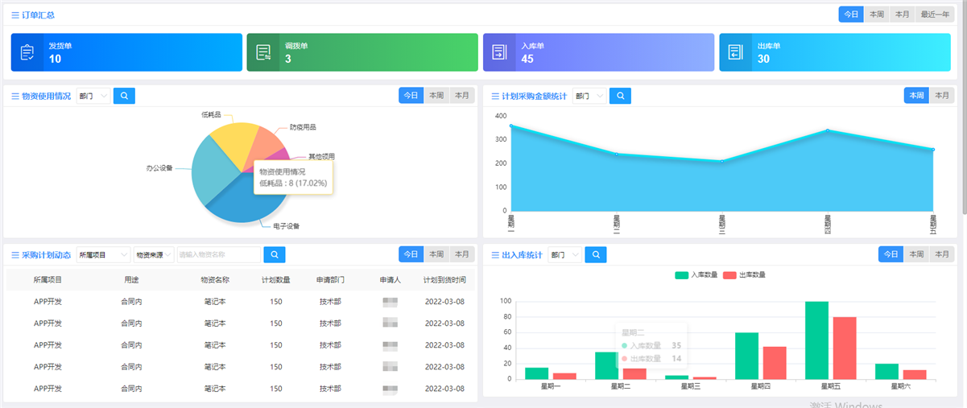Click search icon in 采购计划动态 panel
This screenshot has width=967, height=408.
[x=275, y=254]
